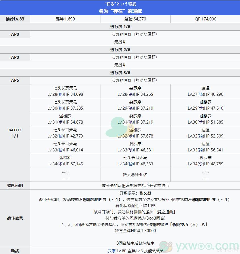Click 付与我方单体回避状态(3次·3回合)

coord(135,218)
